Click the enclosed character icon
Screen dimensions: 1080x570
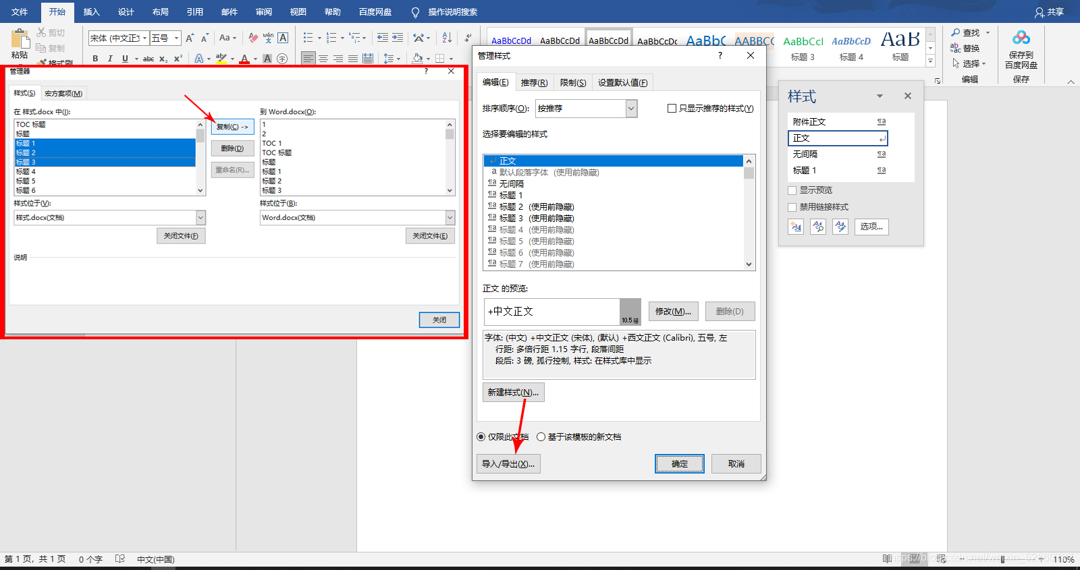[x=282, y=59]
